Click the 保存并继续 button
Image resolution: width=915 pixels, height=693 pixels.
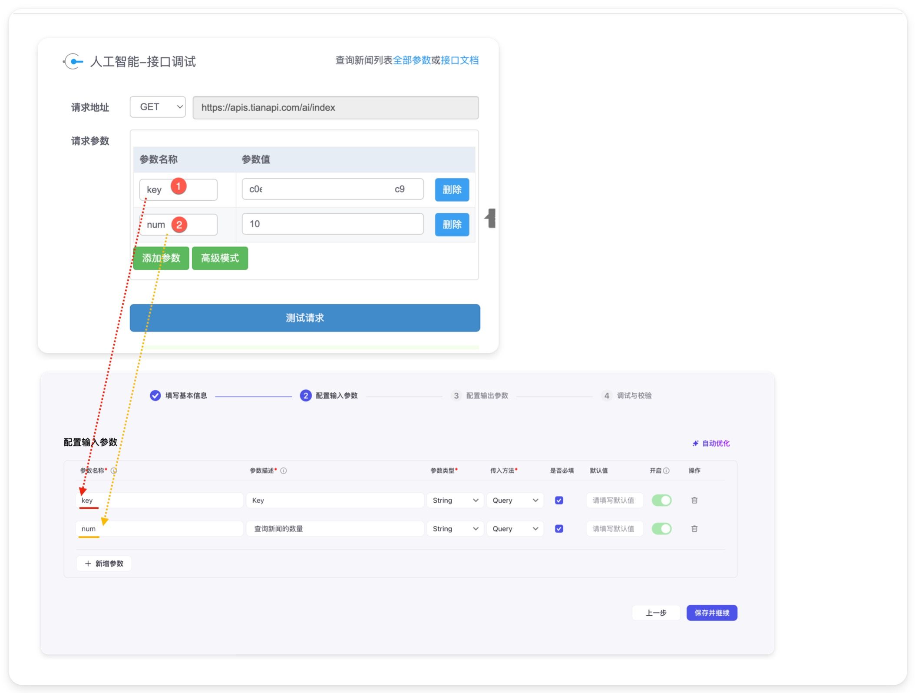pos(711,613)
